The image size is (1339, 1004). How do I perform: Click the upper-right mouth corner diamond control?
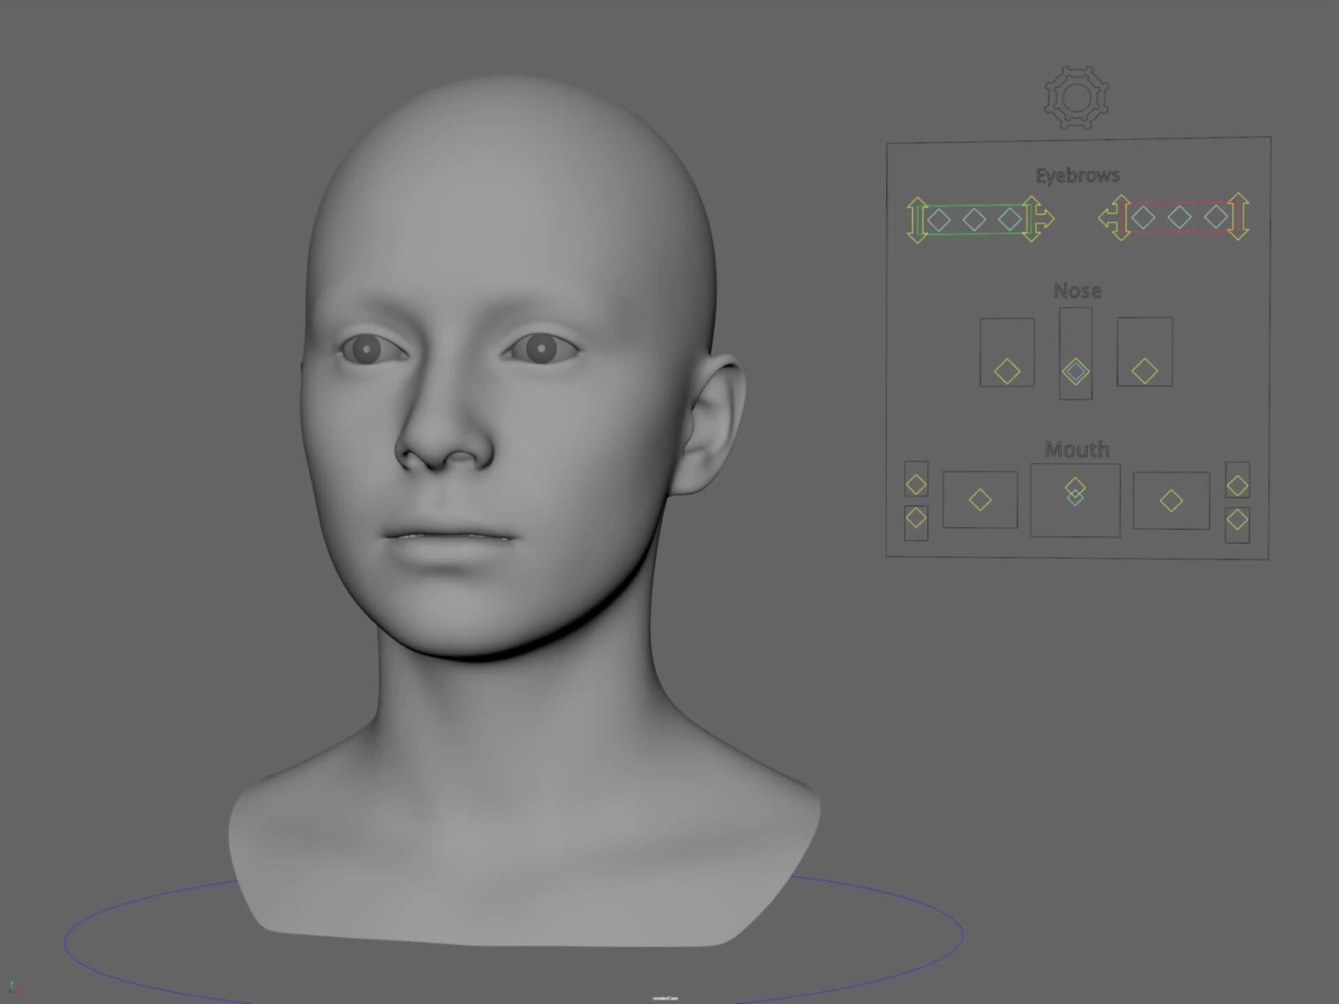(1239, 484)
